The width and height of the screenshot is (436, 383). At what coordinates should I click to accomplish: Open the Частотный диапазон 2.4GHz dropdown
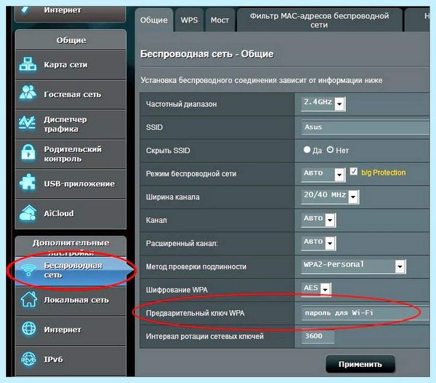click(323, 103)
